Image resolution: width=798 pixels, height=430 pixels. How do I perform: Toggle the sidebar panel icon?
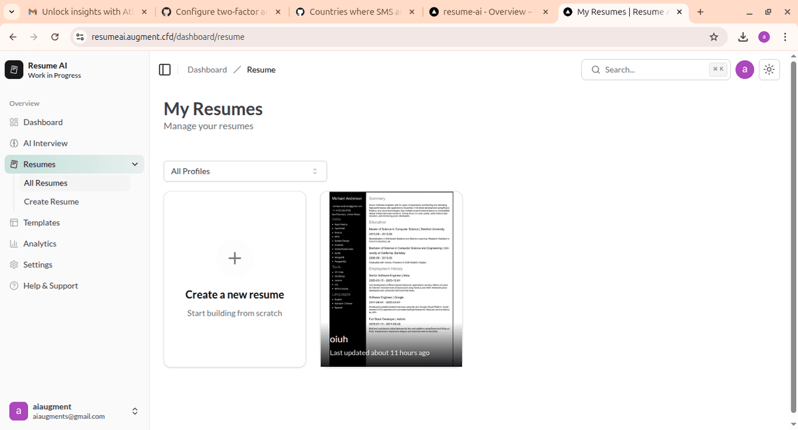click(x=165, y=70)
